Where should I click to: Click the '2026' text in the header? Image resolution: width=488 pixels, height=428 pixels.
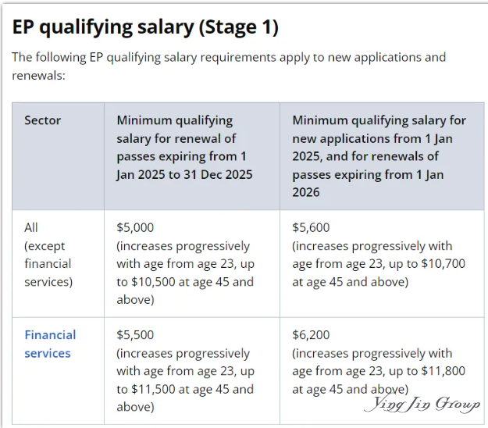point(306,192)
